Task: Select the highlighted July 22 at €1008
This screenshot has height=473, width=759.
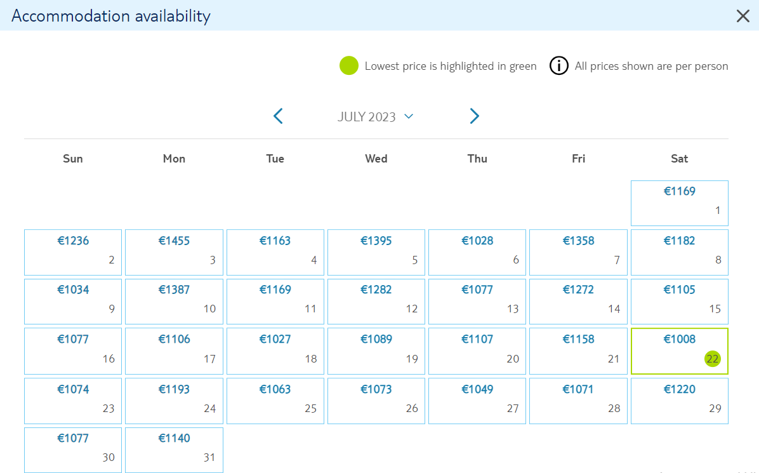Action: (679, 351)
